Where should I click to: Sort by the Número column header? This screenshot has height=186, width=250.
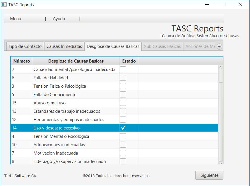[21, 61]
